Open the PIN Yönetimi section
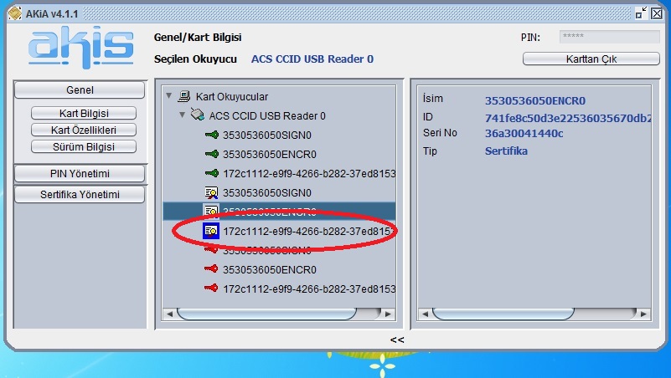The height and width of the screenshot is (378, 671). 80,174
